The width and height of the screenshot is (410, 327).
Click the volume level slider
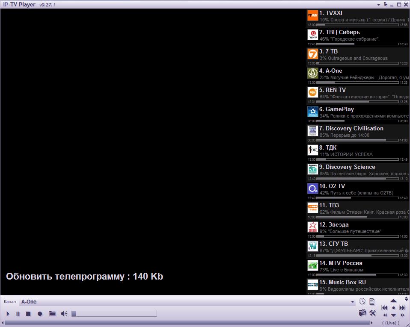pyautogui.click(x=114, y=314)
